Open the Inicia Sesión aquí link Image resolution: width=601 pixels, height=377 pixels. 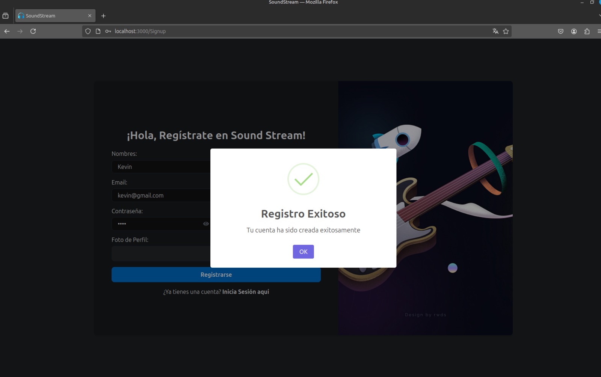(245, 292)
